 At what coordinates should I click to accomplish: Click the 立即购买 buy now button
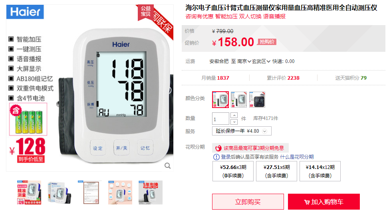(248, 202)
